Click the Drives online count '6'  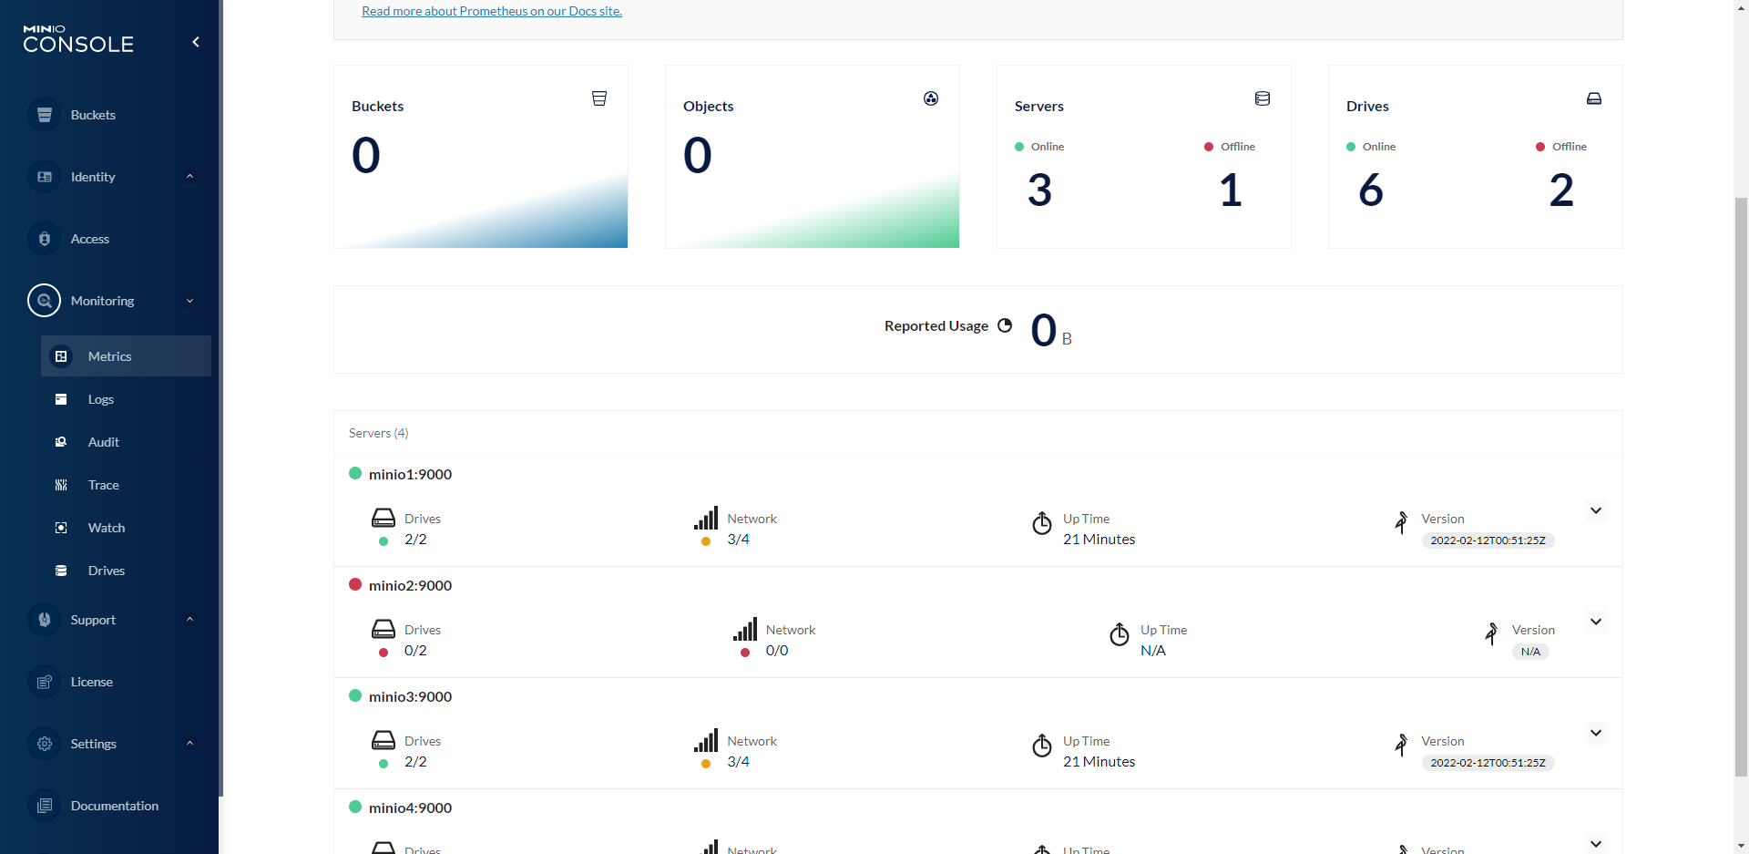pyautogui.click(x=1371, y=190)
